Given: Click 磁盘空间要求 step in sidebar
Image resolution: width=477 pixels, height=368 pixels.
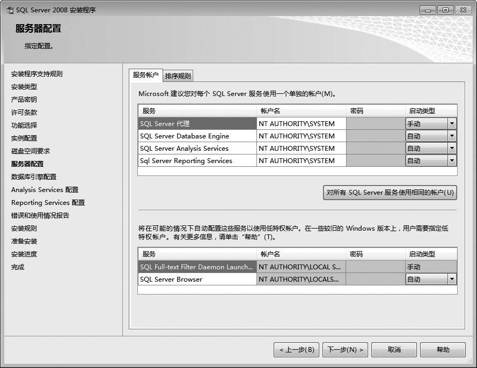Looking at the screenshot, I should tap(31, 151).
